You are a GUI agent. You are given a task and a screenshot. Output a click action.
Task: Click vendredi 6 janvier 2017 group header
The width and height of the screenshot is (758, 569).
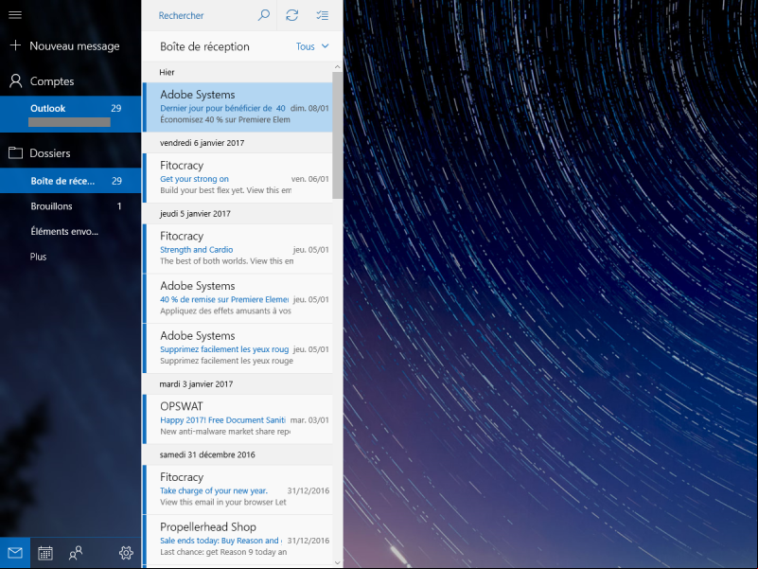pyautogui.click(x=238, y=143)
